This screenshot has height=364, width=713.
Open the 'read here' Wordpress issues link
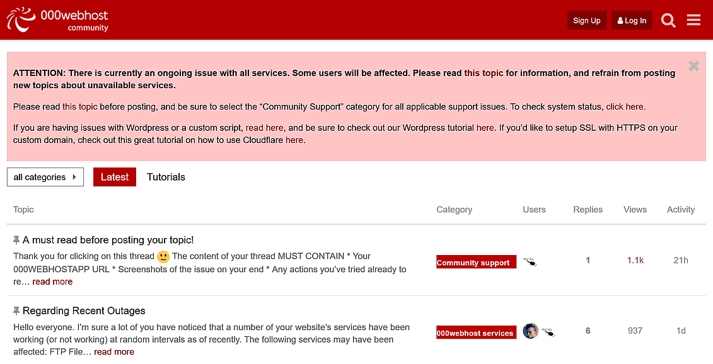click(x=264, y=128)
